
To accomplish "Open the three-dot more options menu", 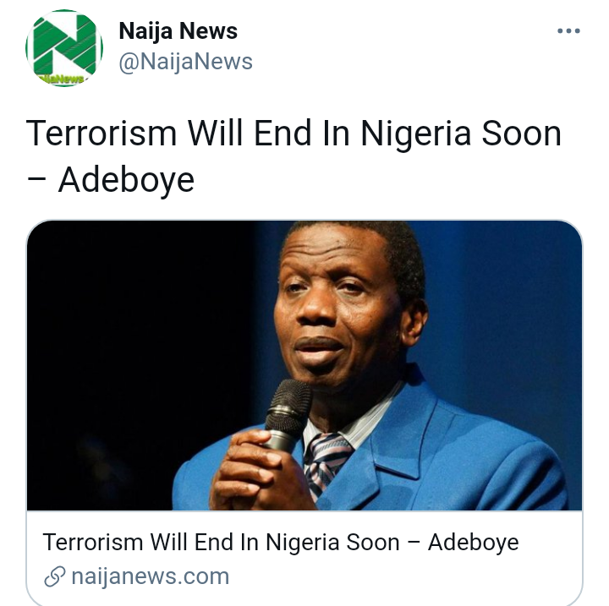I will (568, 31).
